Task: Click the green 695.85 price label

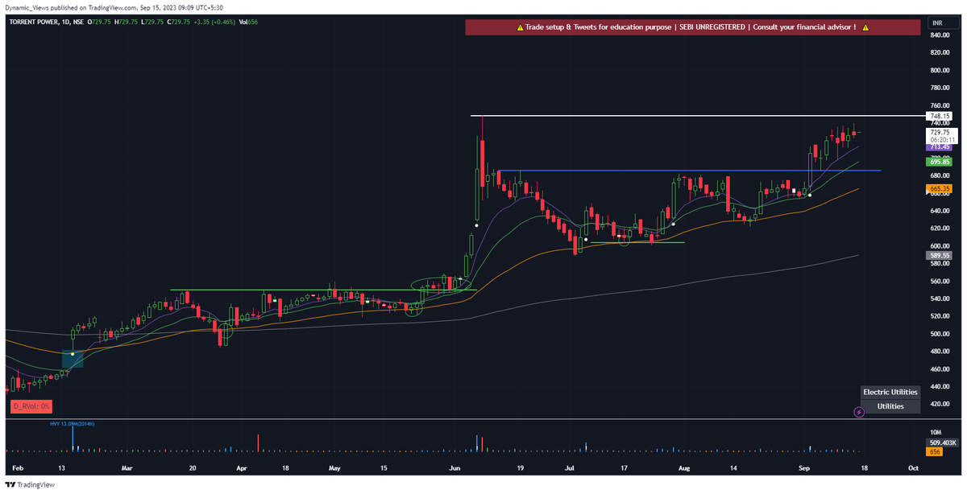Action: coord(940,162)
